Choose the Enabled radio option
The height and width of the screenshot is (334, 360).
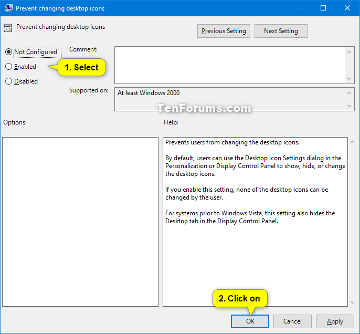(x=8, y=67)
